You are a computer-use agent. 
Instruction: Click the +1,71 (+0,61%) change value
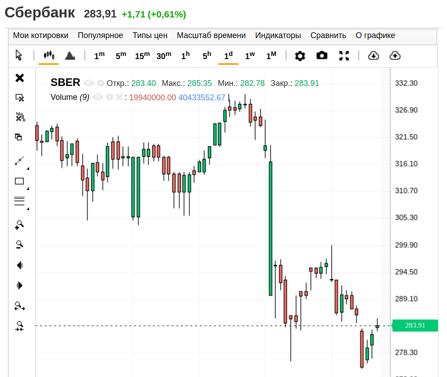click(154, 14)
